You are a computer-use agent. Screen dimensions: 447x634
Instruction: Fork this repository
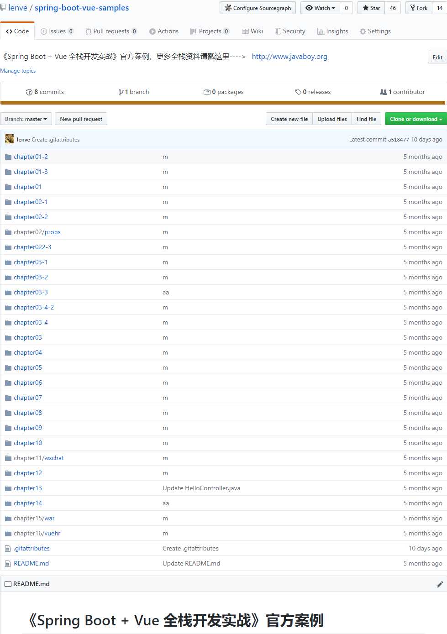click(x=419, y=8)
